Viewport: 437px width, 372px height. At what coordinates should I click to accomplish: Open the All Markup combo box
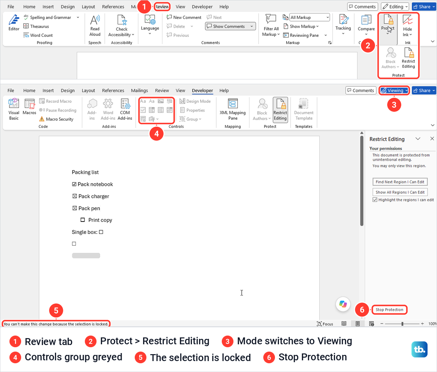310,17
